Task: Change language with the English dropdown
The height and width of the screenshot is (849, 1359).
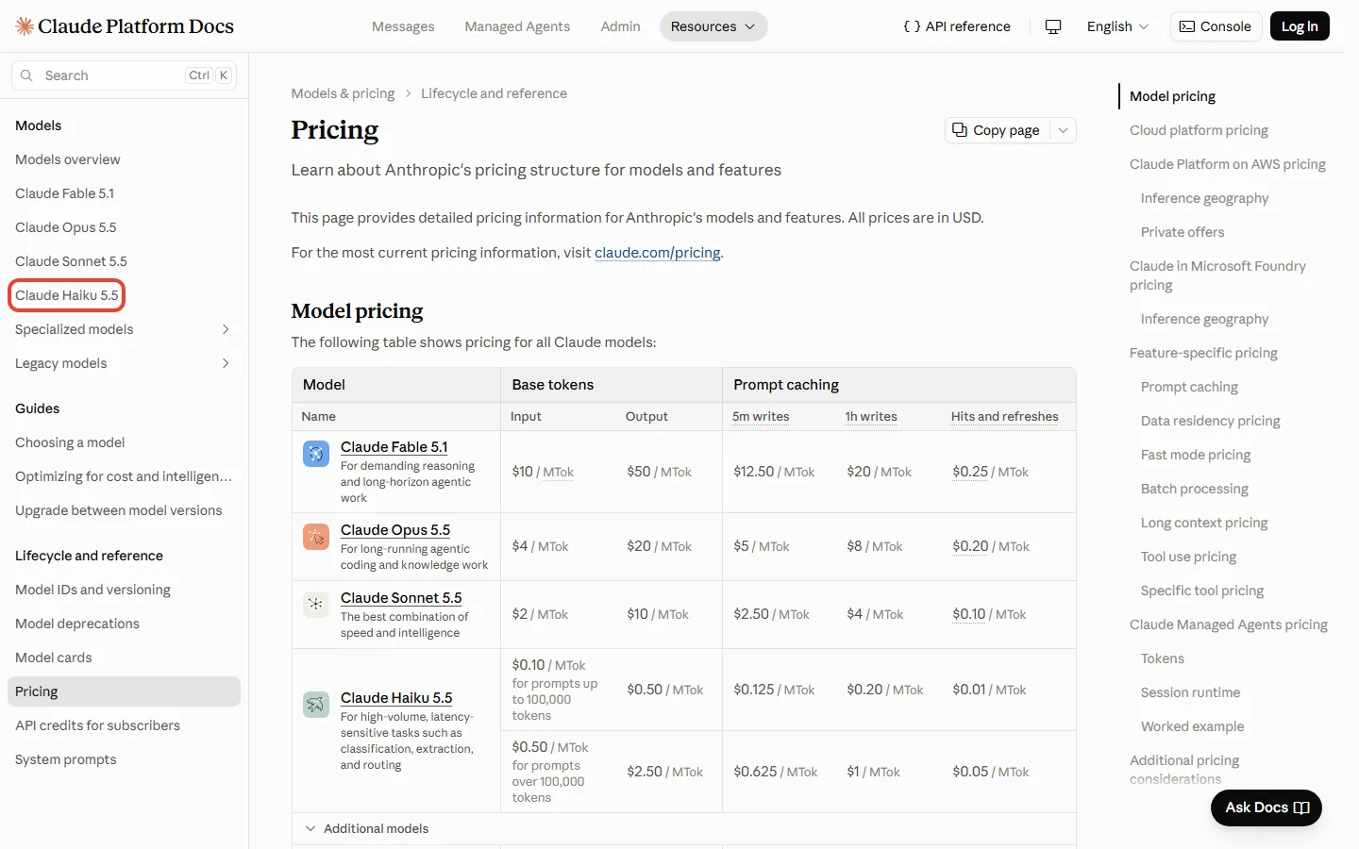Action: click(x=1117, y=26)
